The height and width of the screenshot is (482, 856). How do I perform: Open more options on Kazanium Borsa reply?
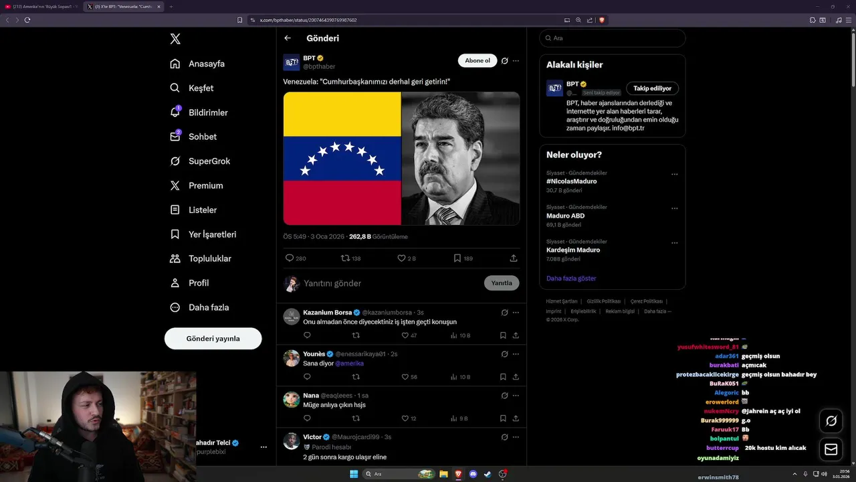tap(516, 313)
